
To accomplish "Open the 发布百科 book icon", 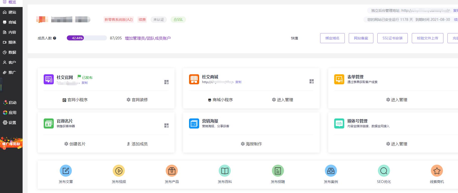I will (225, 171).
